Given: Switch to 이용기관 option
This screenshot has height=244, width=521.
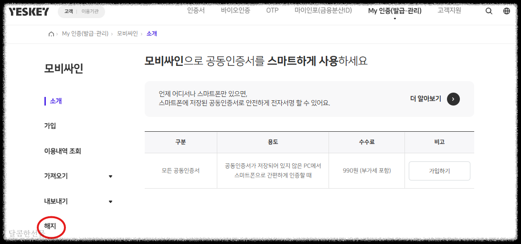Looking at the screenshot, I should 90,11.
